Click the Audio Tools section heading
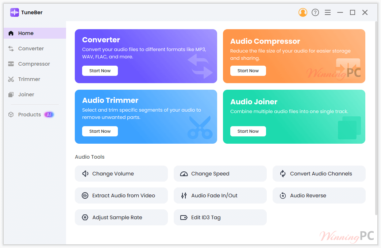The height and width of the screenshot is (248, 381). [90, 157]
